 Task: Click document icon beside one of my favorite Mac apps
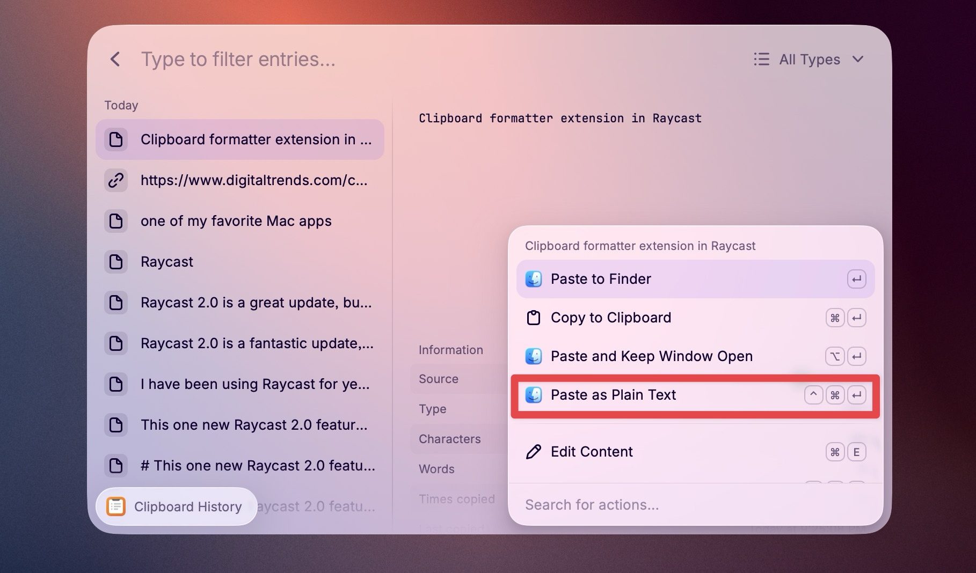pyautogui.click(x=116, y=221)
